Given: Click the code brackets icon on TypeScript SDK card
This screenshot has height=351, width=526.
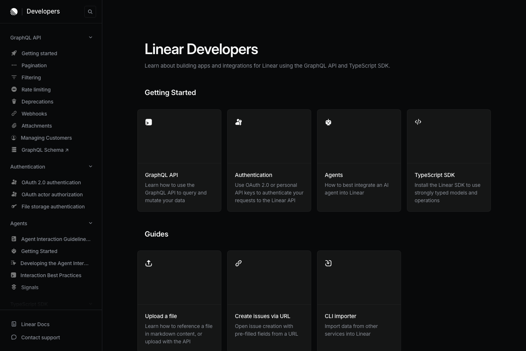Looking at the screenshot, I should tap(418, 122).
